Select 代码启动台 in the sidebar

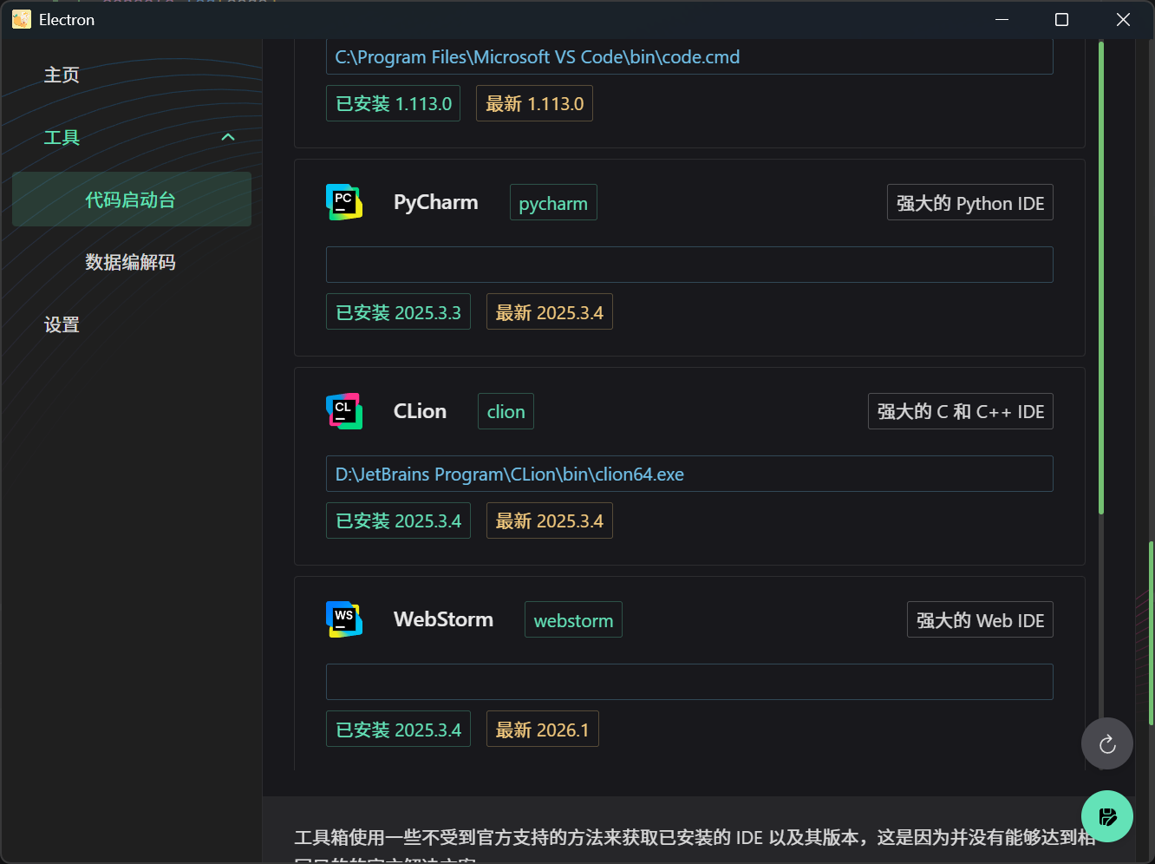click(131, 200)
